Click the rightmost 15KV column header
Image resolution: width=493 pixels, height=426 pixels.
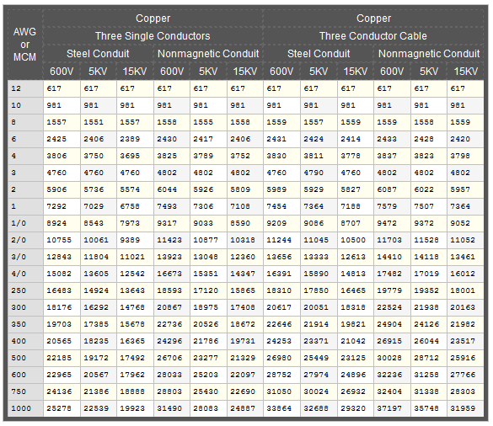coord(466,72)
